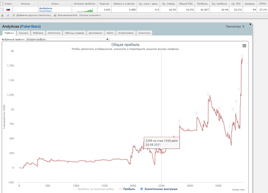Screen dimensions: 268x193
Task: Sort by the Подсчет column header
Action: click(104, 3)
